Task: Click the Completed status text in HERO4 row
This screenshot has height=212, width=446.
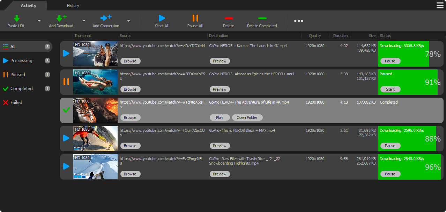Action: coord(389,102)
